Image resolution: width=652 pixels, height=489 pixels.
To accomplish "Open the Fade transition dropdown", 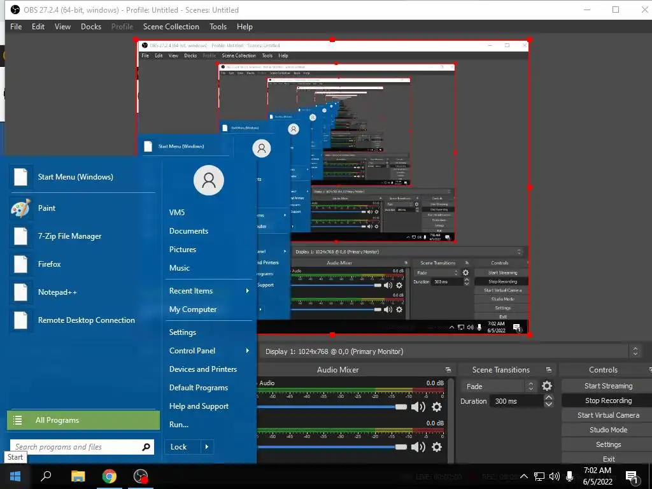I will [x=498, y=386].
